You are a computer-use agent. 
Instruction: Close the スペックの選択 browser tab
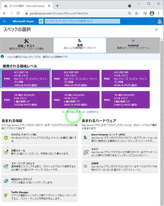pyautogui.click(x=49, y=6)
